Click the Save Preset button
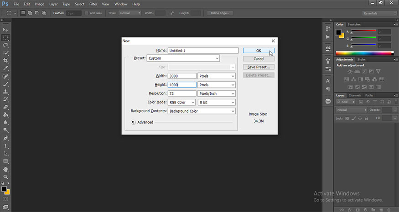Image resolution: width=399 pixels, height=212 pixels. tap(259, 67)
